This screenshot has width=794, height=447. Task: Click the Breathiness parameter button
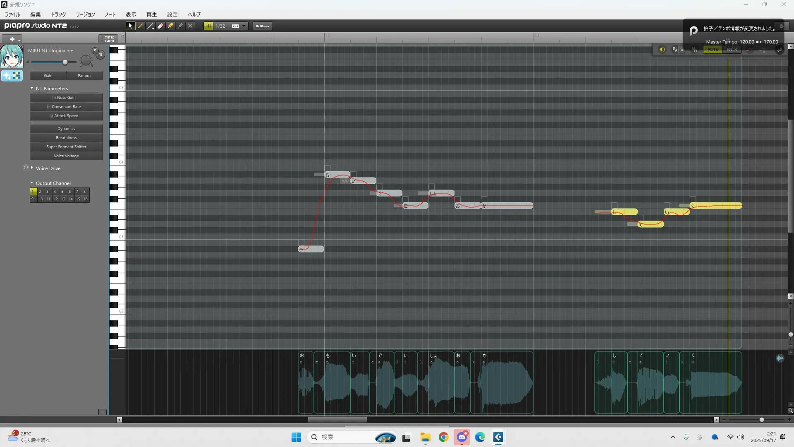[x=66, y=138]
